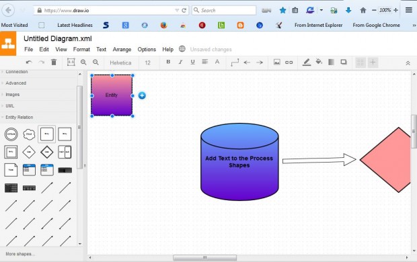Apply italic formatting
Image resolution: width=417 pixels, height=262 pixels.
point(180,62)
